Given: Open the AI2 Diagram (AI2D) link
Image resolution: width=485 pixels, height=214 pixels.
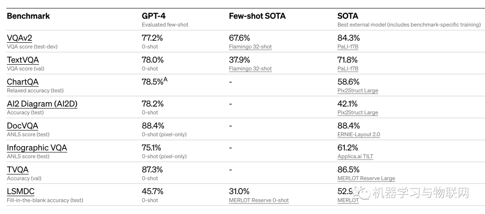Looking at the screenshot, I should 42,104.
